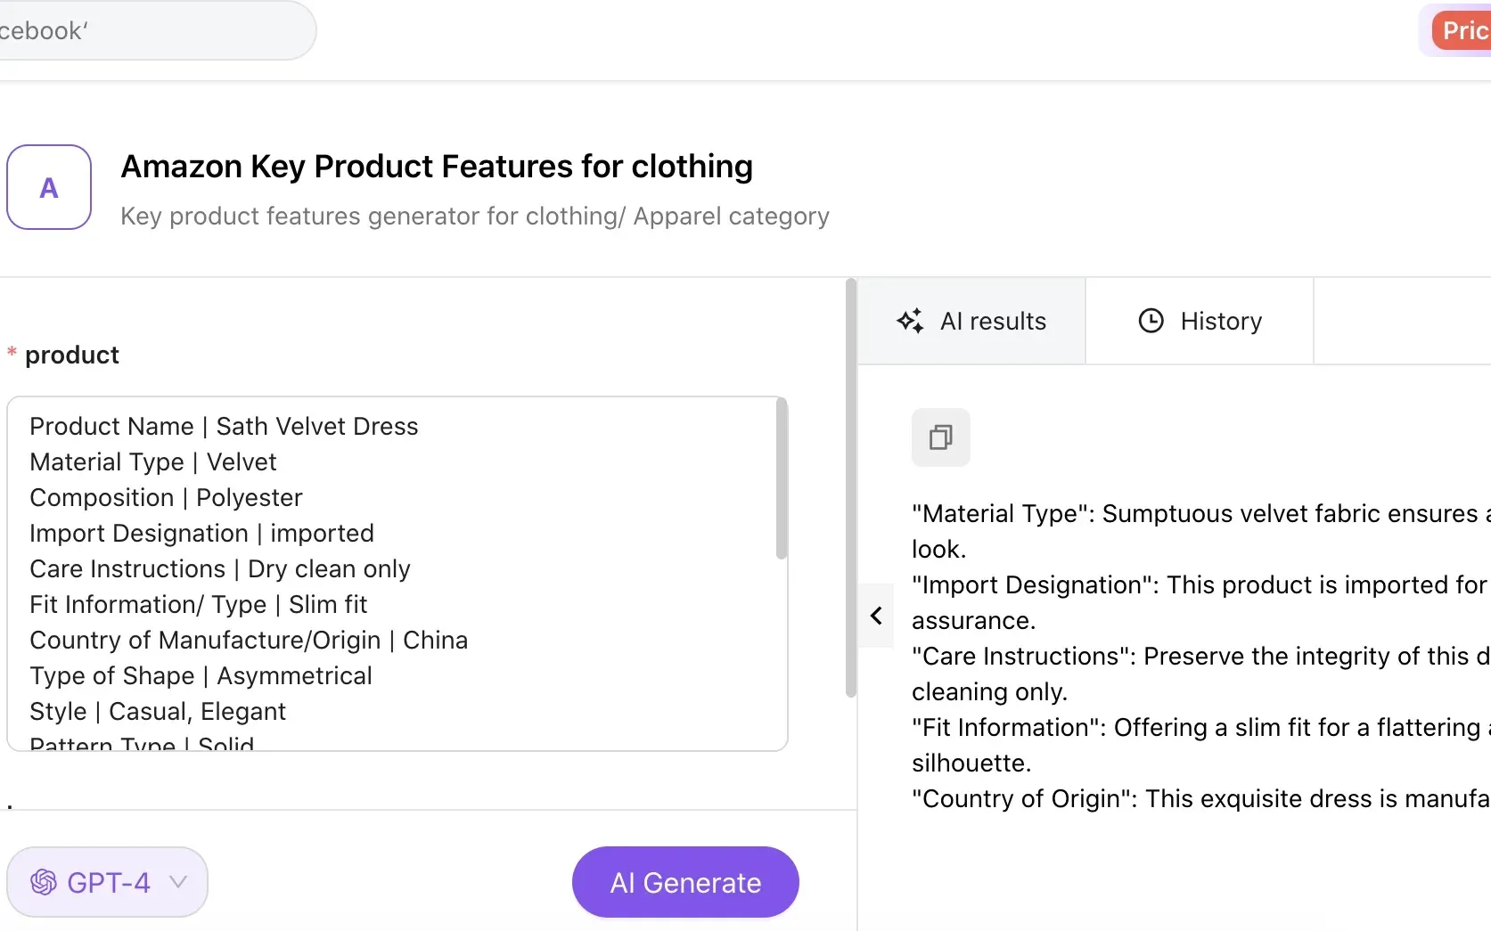The image size is (1491, 931).
Task: Select the AI results tab
Action: click(x=972, y=321)
